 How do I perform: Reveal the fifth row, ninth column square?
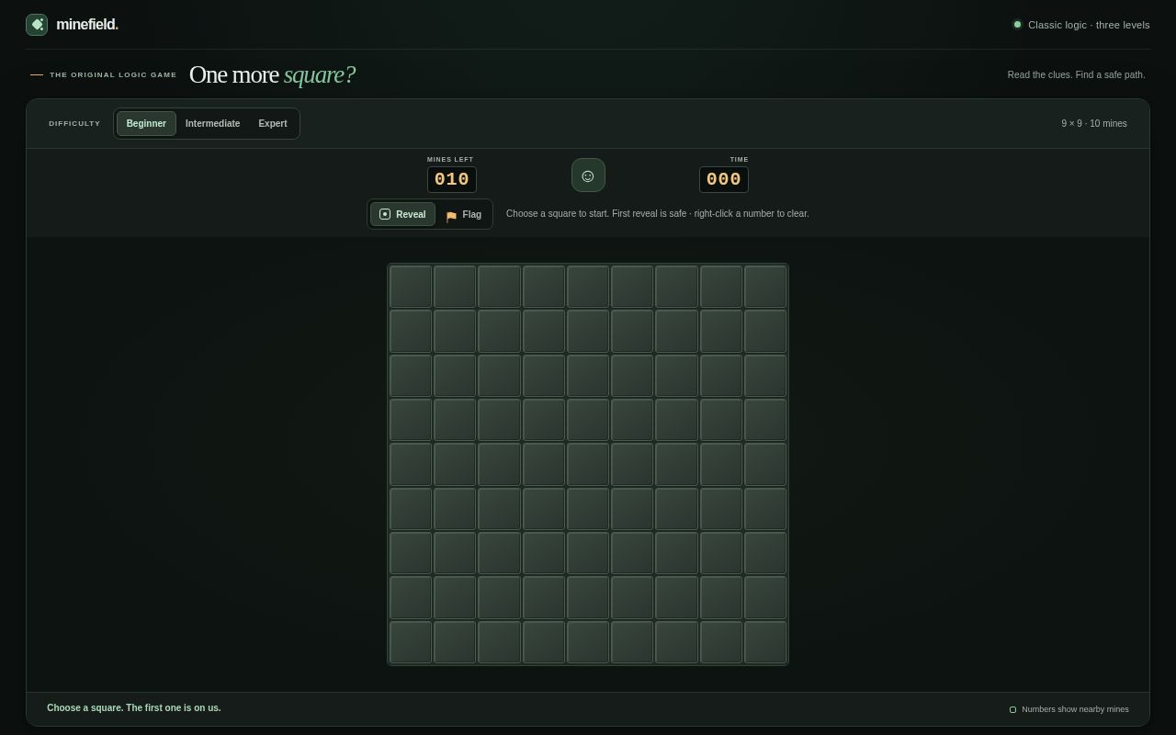(765, 464)
